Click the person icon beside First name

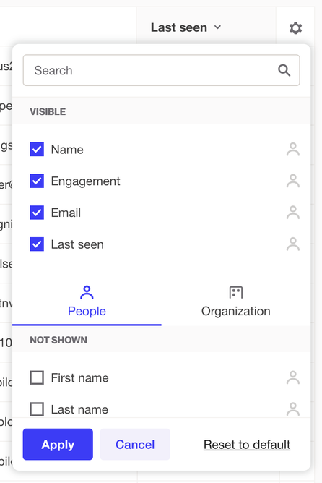(293, 377)
